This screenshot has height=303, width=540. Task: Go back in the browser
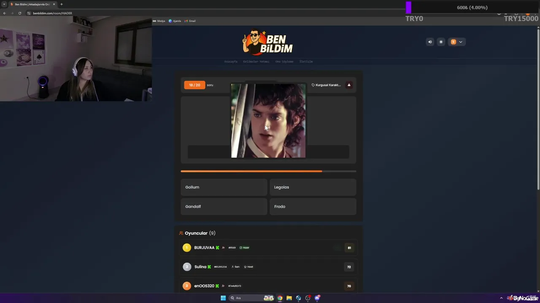(x=5, y=13)
